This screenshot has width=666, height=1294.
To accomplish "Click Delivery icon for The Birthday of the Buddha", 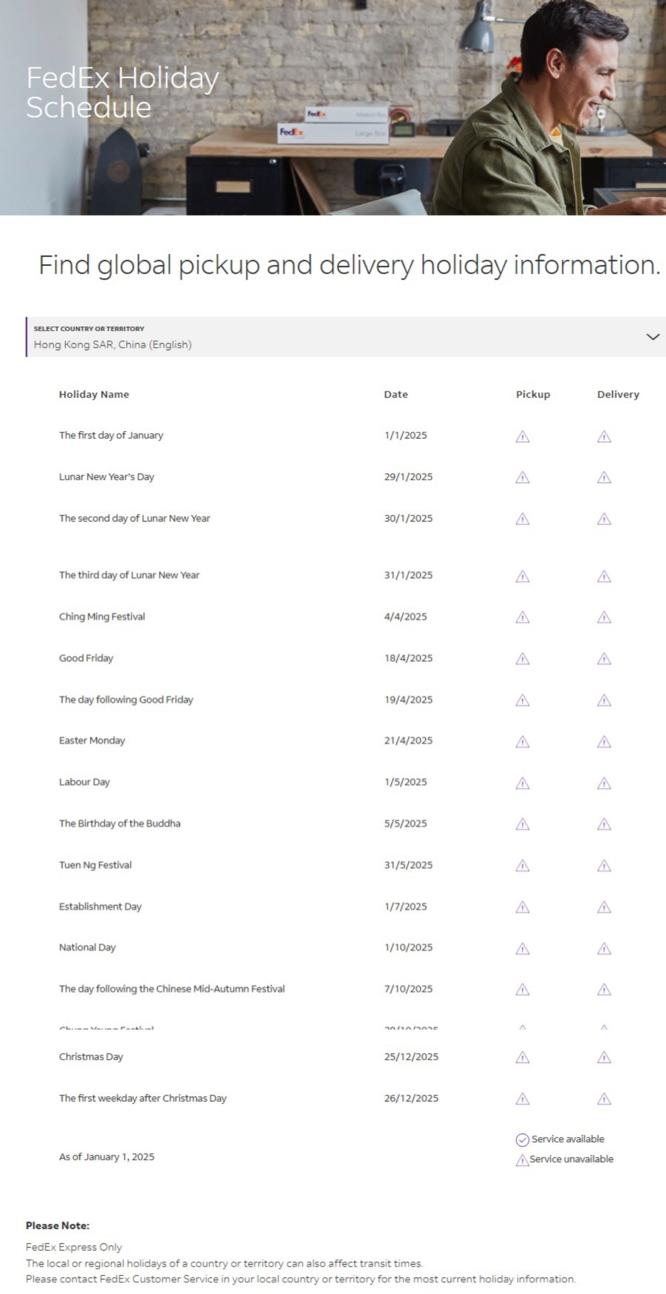I will [604, 824].
